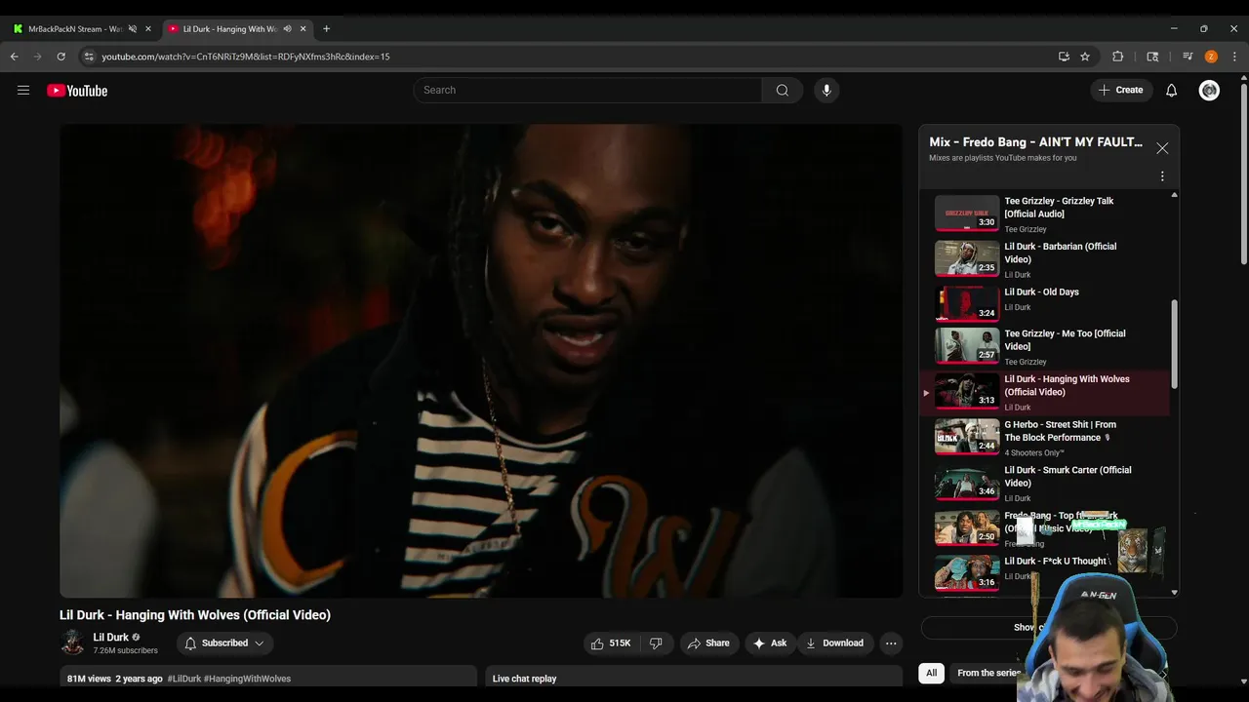The width and height of the screenshot is (1249, 702).
Task: Select the current Hanging With Wolves playlist item
Action: [x=1044, y=392]
